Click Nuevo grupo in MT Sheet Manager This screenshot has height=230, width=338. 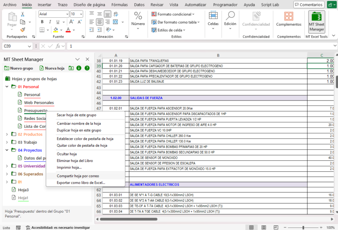[x=19, y=68]
